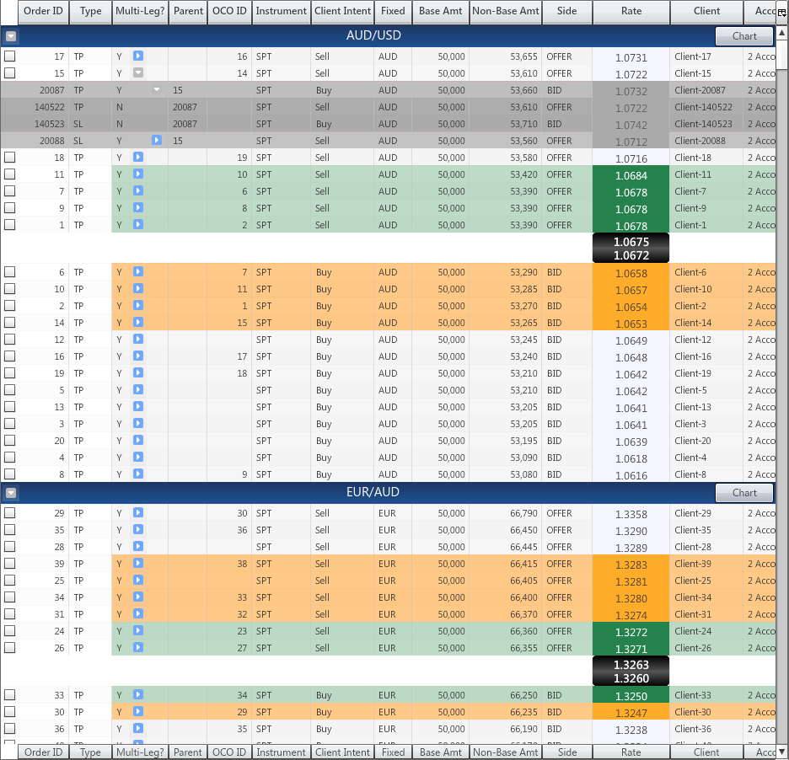Collapse the AUD/USD group section

11,37
